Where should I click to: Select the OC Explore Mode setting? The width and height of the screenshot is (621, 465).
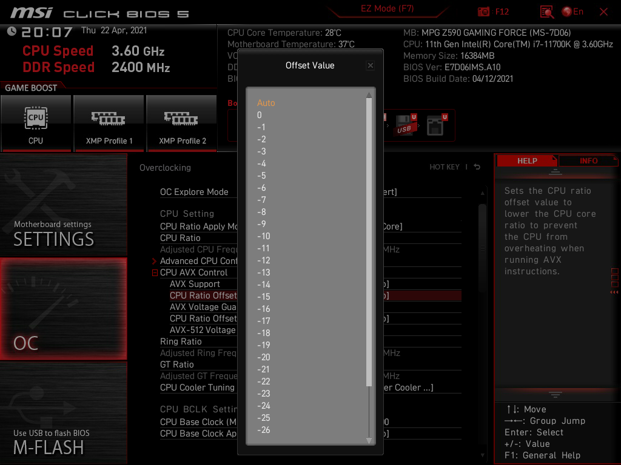coord(194,192)
